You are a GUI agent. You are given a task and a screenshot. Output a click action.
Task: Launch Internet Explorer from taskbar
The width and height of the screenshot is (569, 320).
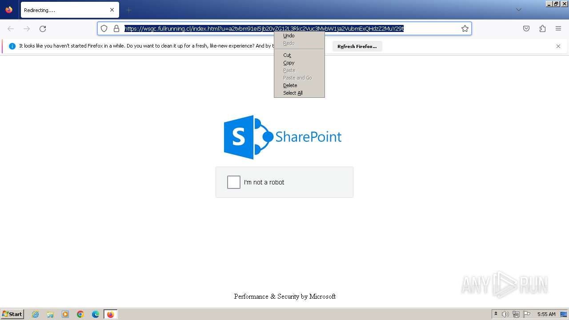(x=35, y=314)
